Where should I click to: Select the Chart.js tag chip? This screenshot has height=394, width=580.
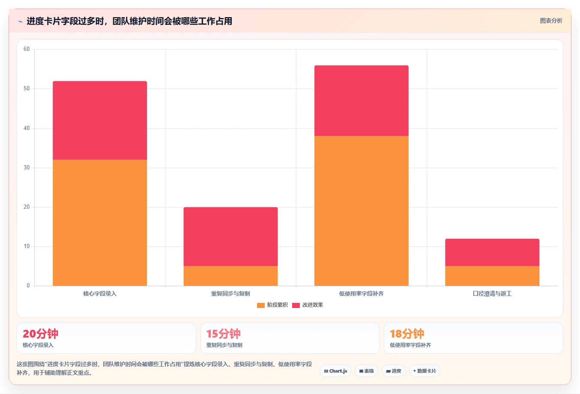[335, 371]
